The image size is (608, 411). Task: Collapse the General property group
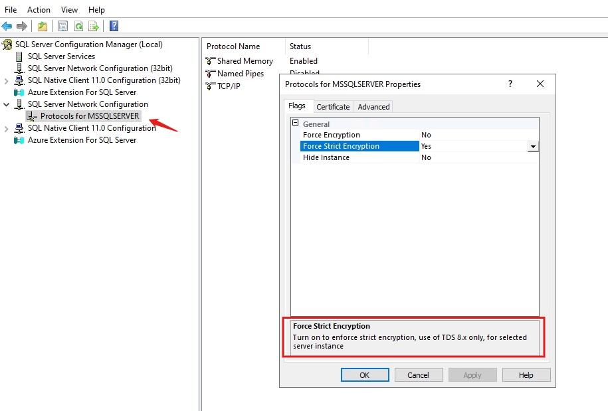click(295, 124)
